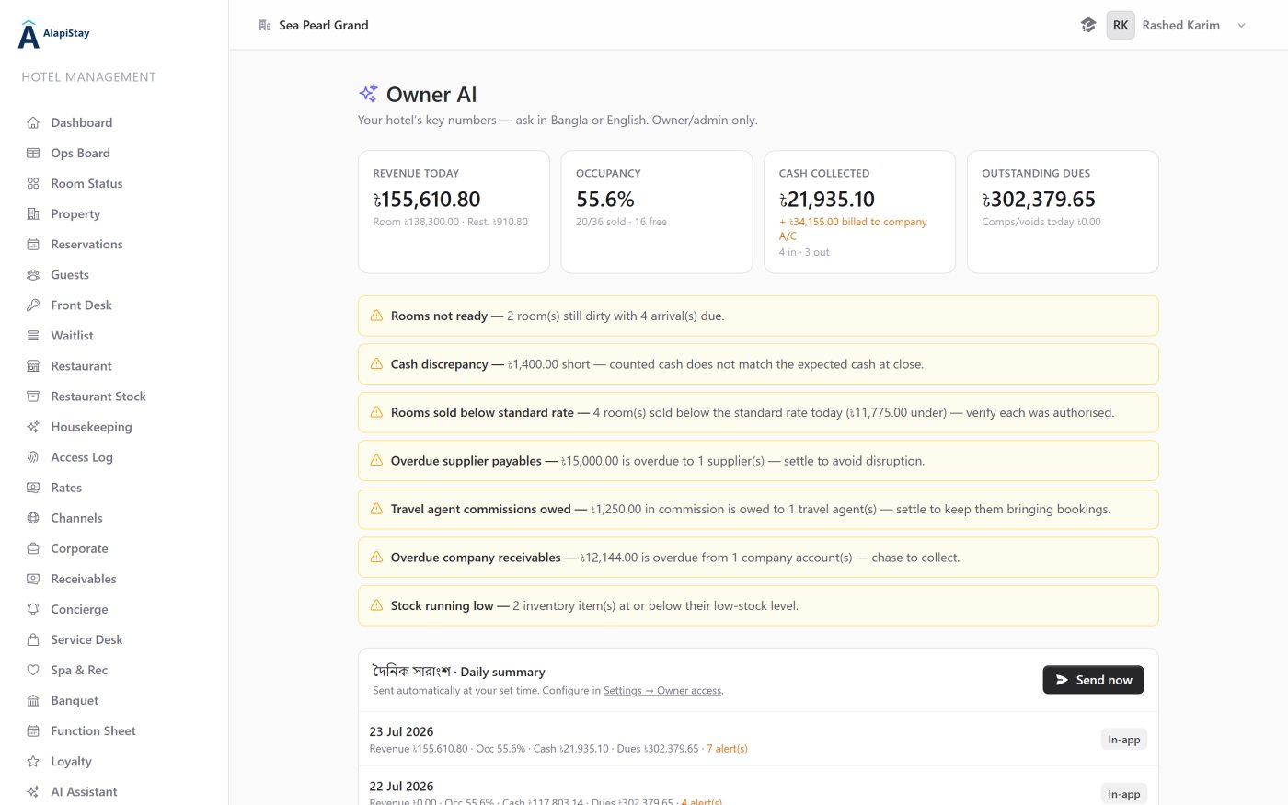The width and height of the screenshot is (1288, 805).
Task: Select the Sea Pearl Grand property name
Action: tap(324, 25)
